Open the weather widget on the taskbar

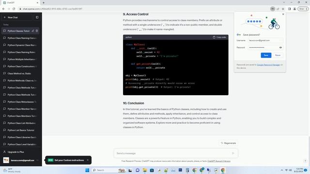click(12, 170)
